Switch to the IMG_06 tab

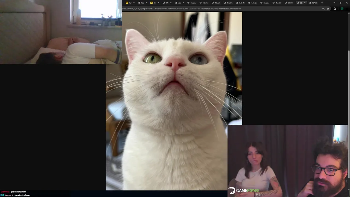tap(252, 3)
